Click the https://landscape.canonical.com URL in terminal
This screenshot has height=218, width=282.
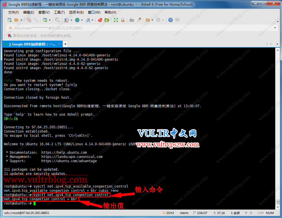[72, 157]
